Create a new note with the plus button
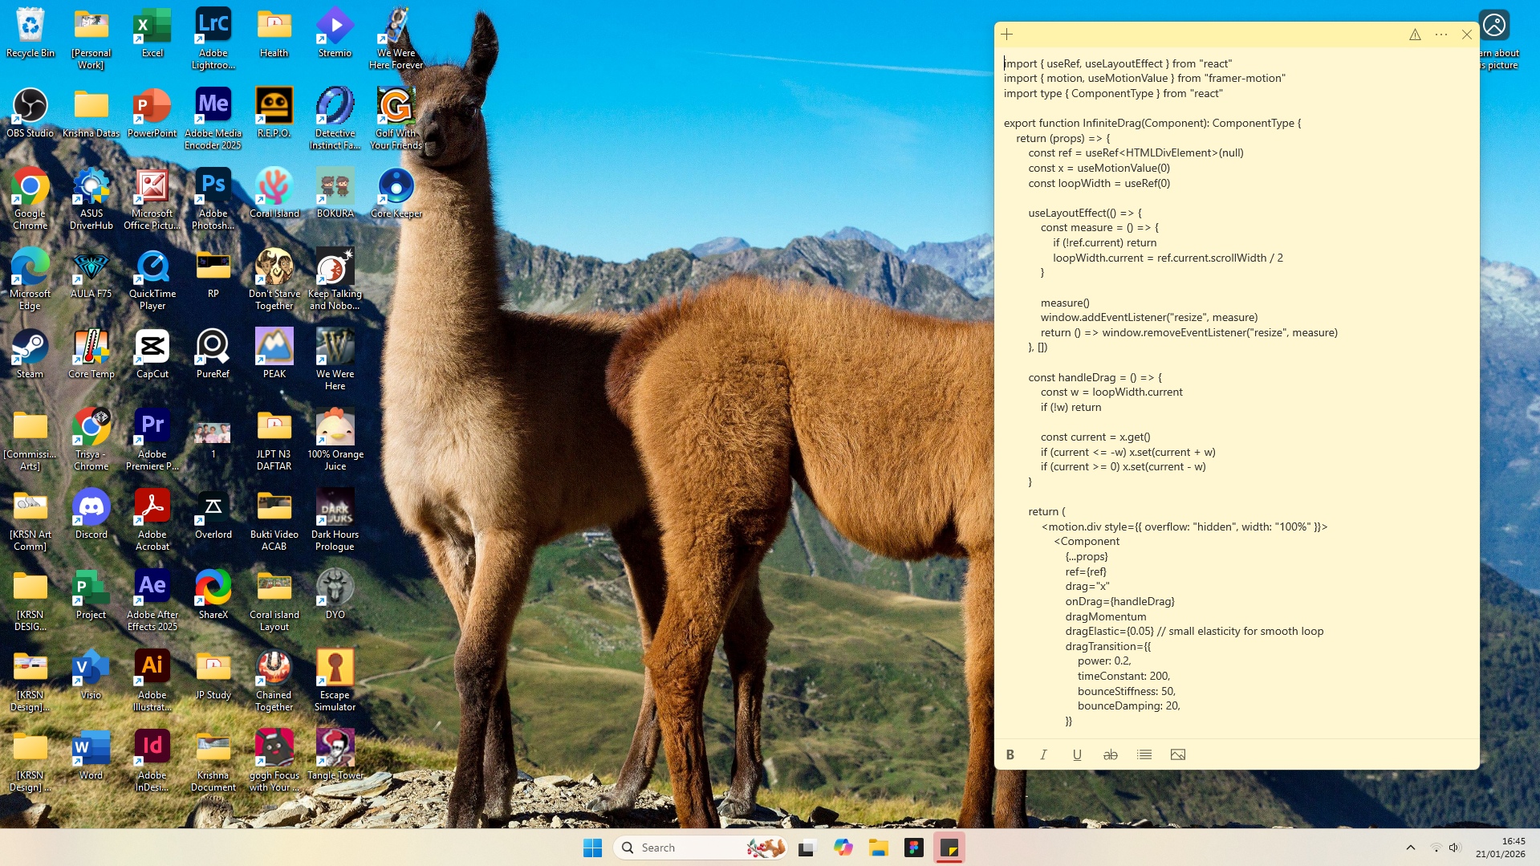The image size is (1540, 866). coord(1007,35)
